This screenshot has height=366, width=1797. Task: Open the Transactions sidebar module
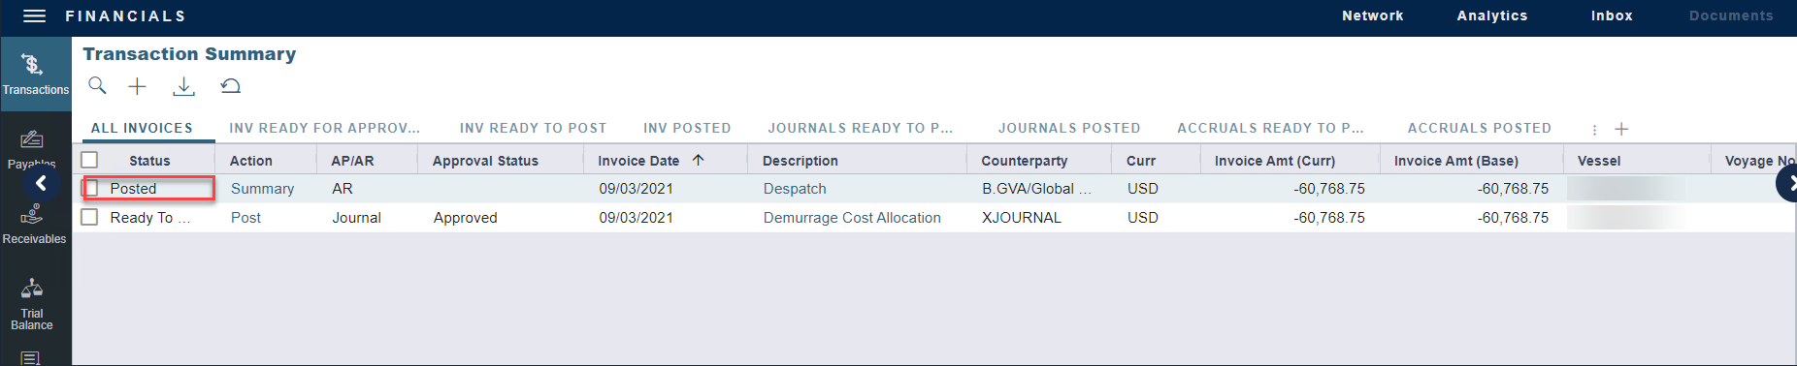[36, 75]
